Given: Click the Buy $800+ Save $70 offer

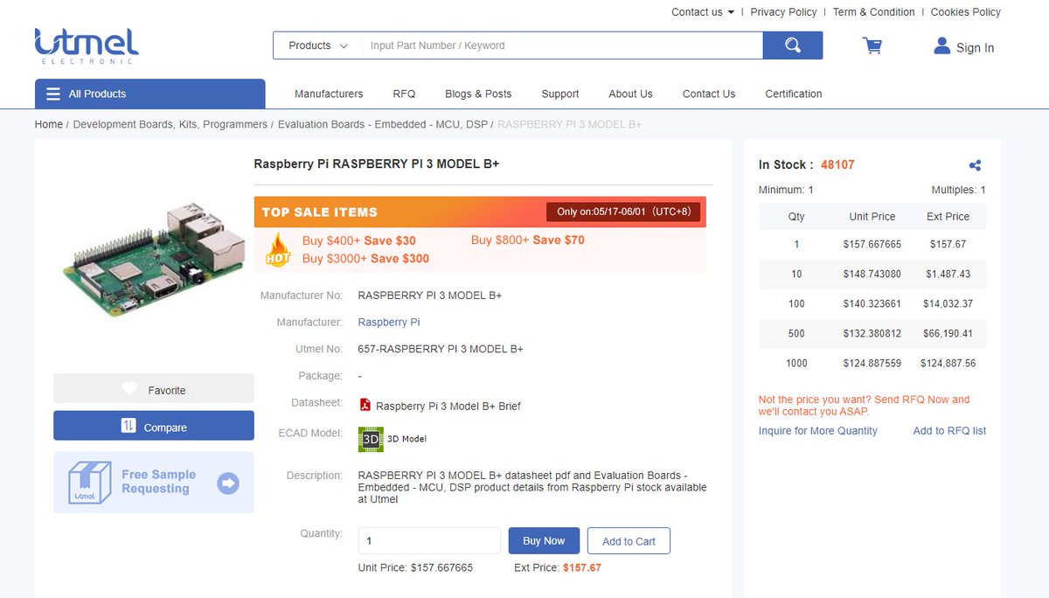Looking at the screenshot, I should (x=527, y=240).
